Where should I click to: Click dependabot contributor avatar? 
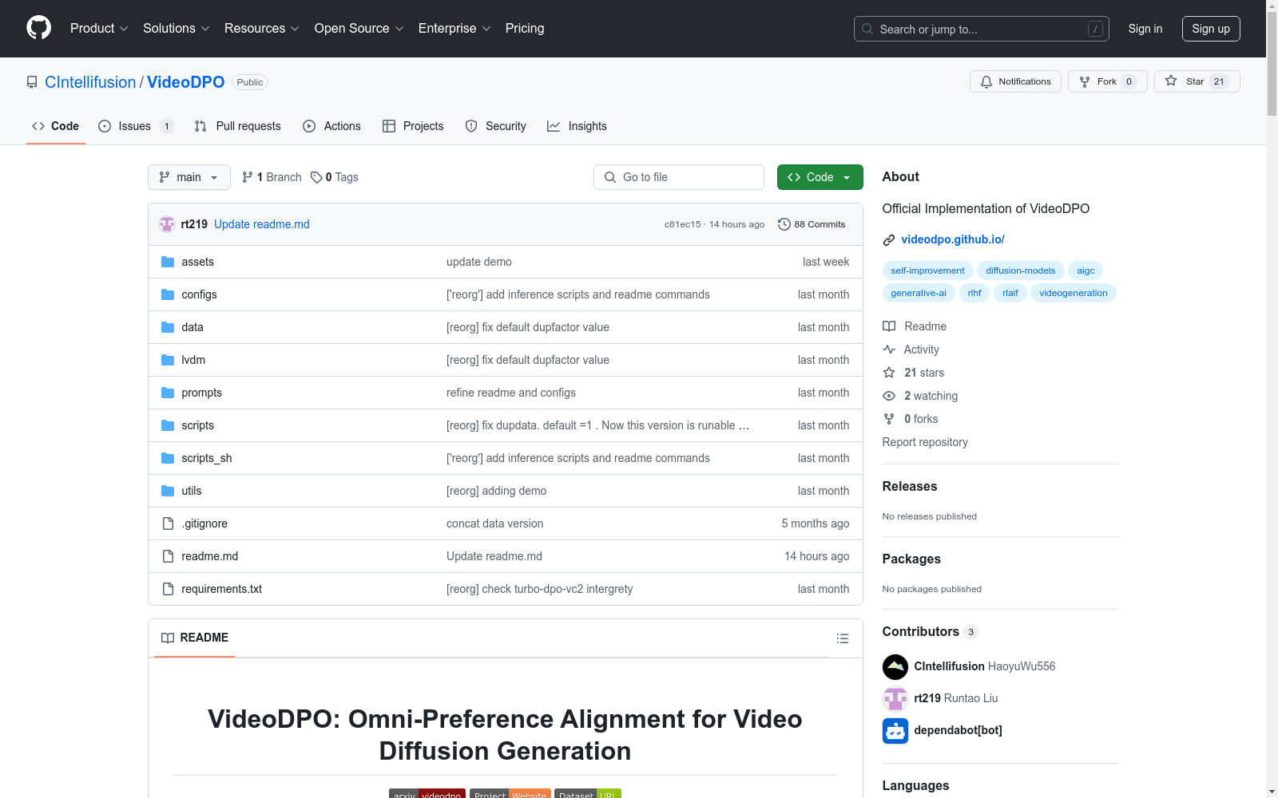coord(895,730)
